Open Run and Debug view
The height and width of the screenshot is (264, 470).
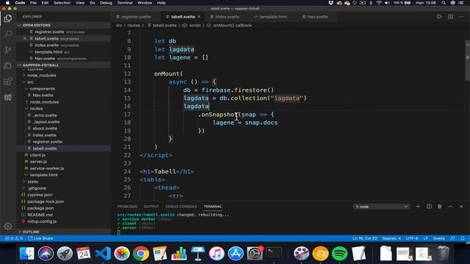coord(8,65)
